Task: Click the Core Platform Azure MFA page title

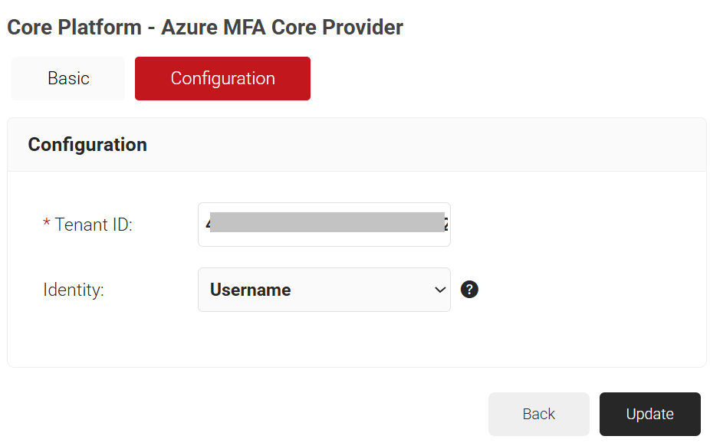Action: (x=205, y=28)
